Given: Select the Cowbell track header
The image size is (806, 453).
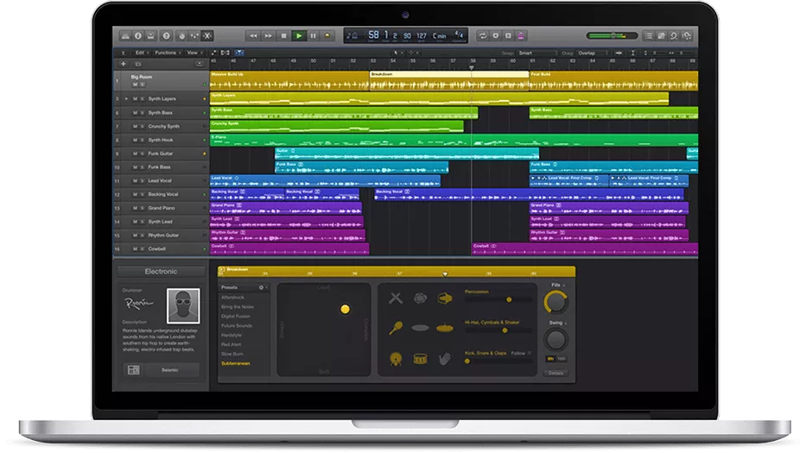Looking at the screenshot, I should tap(161, 249).
